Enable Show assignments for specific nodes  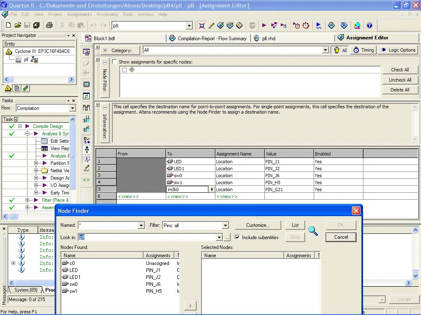click(x=115, y=62)
